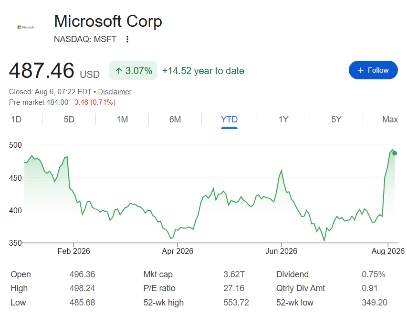The image size is (407, 316).
Task: Click the Microsoft logo thumbnail
Action: click(26, 27)
